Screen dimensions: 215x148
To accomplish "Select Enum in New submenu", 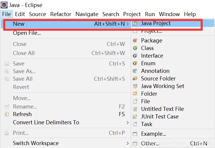I will coord(173,63).
